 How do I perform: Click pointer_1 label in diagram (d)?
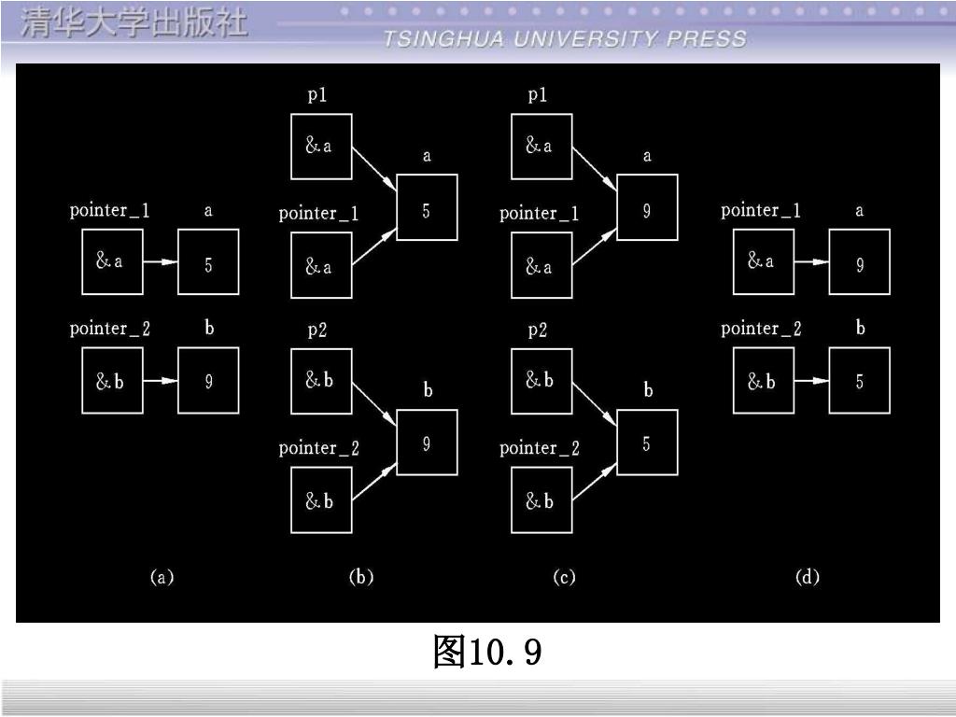(761, 210)
